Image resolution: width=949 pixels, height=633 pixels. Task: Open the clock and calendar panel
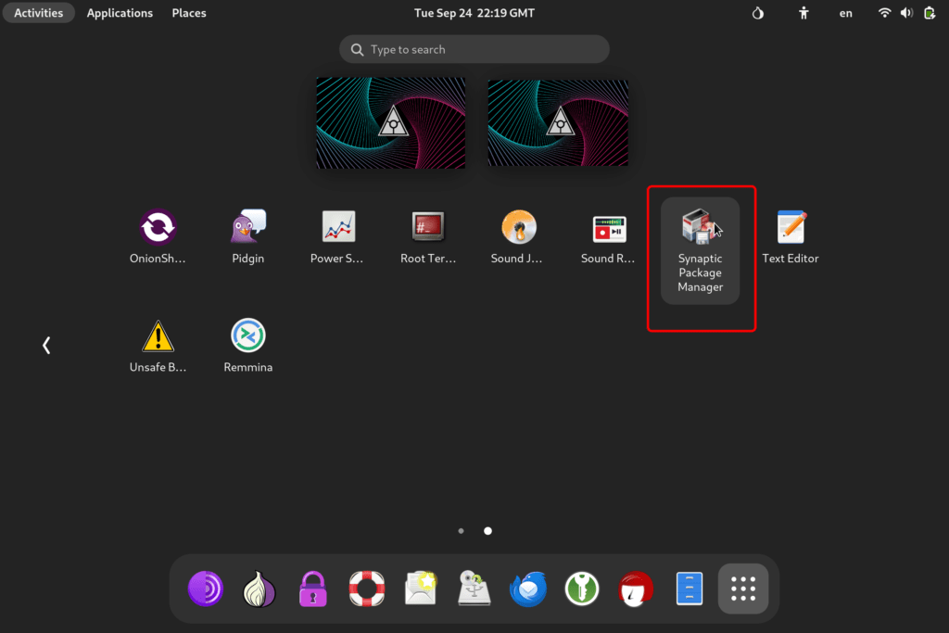(x=474, y=13)
